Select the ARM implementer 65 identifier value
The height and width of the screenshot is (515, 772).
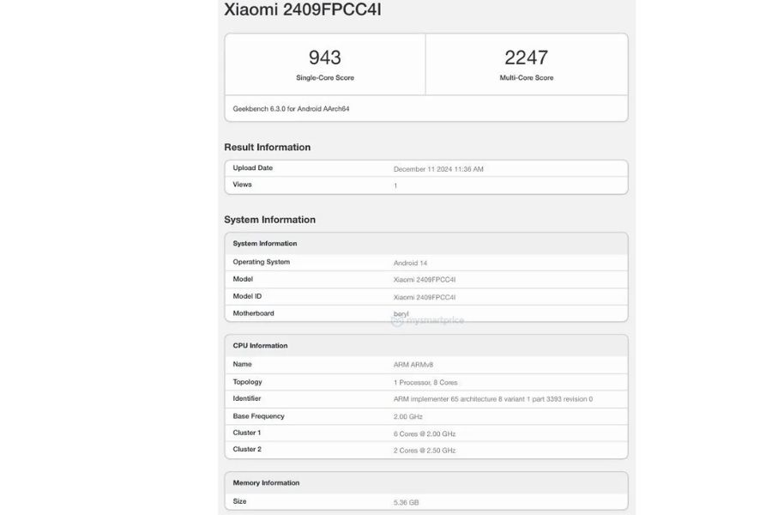pyautogui.click(x=493, y=400)
